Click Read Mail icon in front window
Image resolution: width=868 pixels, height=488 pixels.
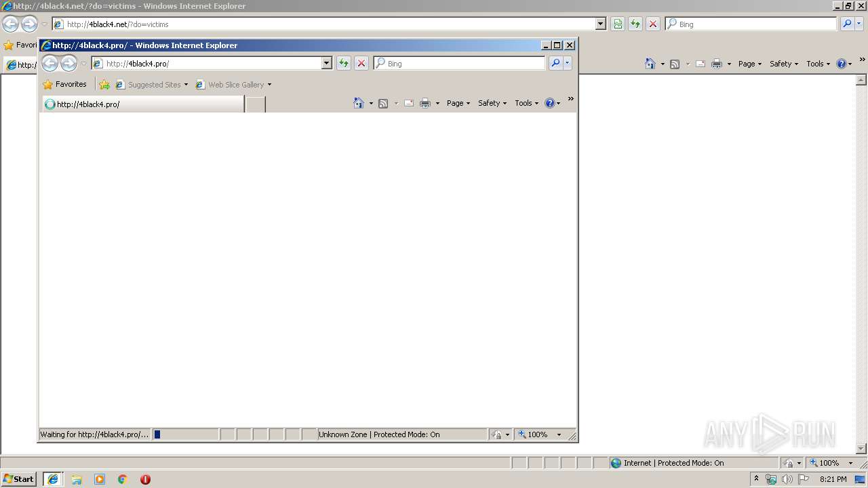409,103
